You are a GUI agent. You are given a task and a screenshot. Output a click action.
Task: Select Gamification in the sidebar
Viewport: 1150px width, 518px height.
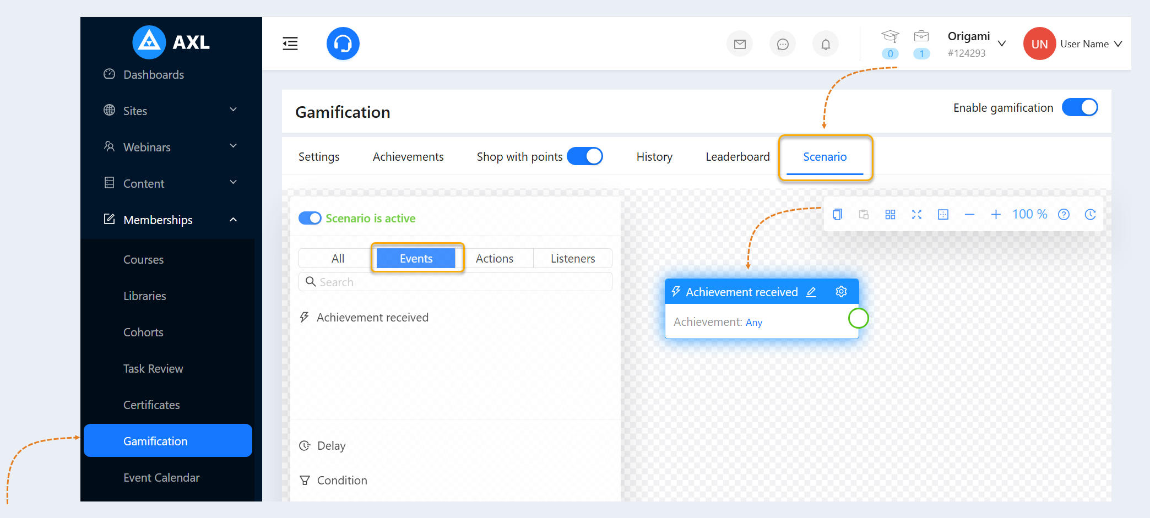point(168,440)
